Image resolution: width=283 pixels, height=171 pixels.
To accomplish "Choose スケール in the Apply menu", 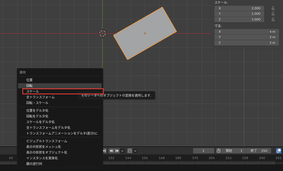I will pyautogui.click(x=60, y=91).
